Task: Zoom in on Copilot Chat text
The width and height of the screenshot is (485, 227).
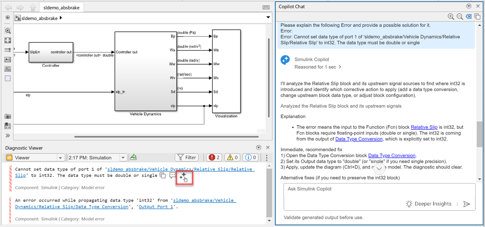Action: (451, 17)
